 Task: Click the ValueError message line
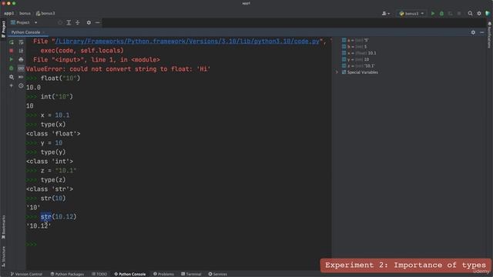(x=118, y=69)
